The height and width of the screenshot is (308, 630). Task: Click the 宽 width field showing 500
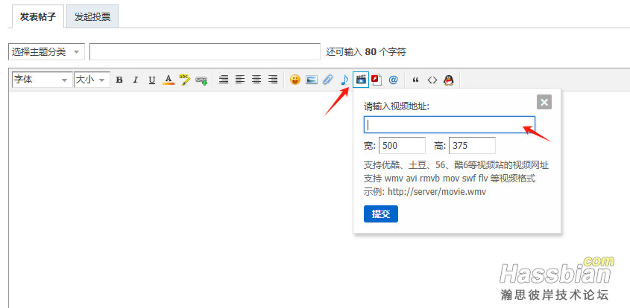click(x=402, y=146)
